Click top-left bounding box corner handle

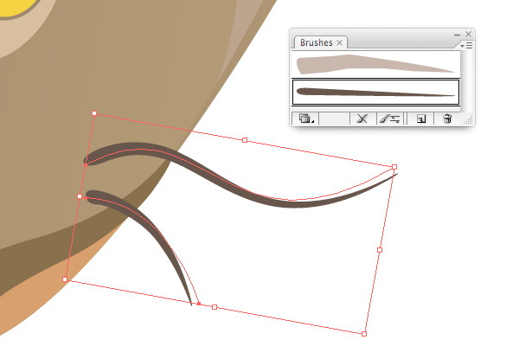[x=94, y=113]
